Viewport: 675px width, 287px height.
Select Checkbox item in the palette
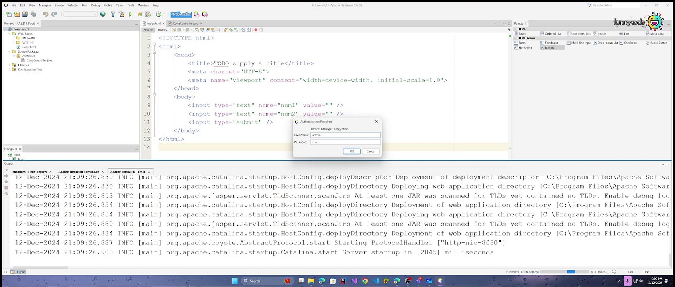click(x=628, y=43)
